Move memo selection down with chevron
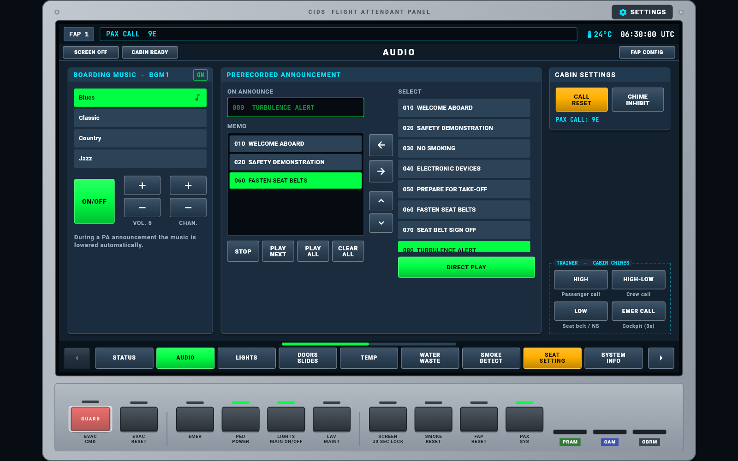The height and width of the screenshot is (461, 738). 381,223
